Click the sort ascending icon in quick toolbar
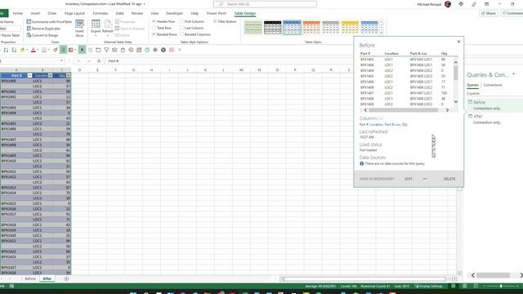 tap(6, 50)
